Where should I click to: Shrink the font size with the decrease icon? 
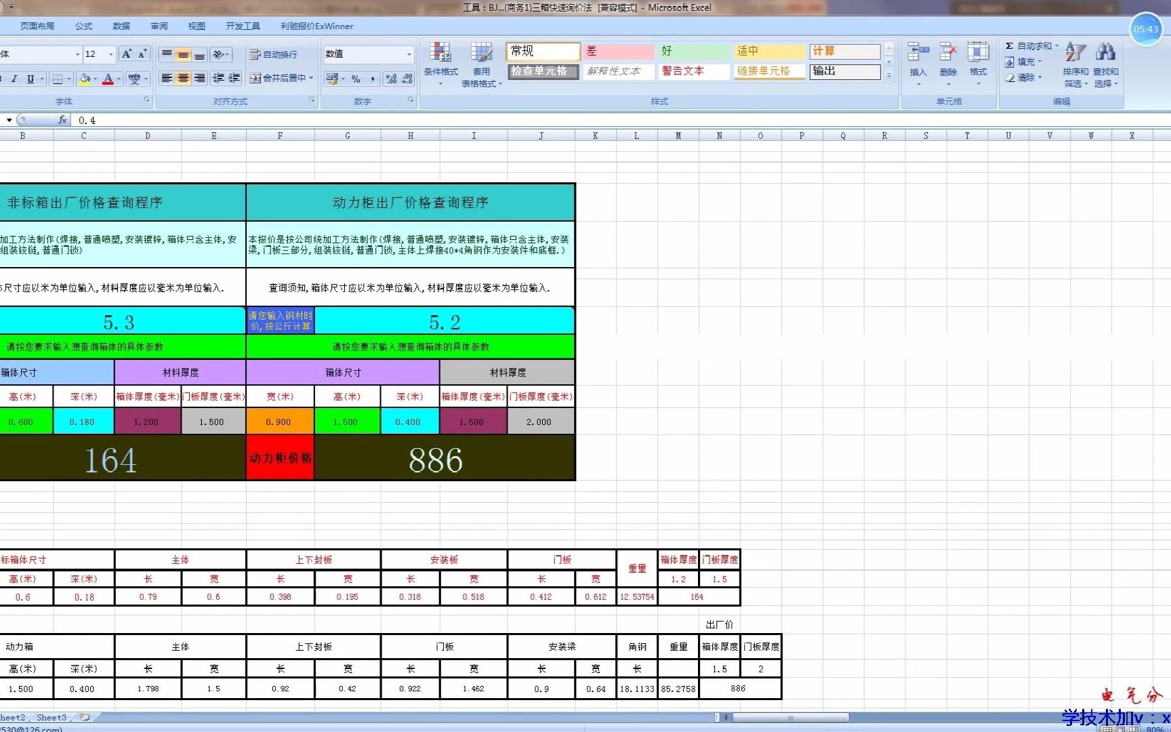click(x=142, y=54)
